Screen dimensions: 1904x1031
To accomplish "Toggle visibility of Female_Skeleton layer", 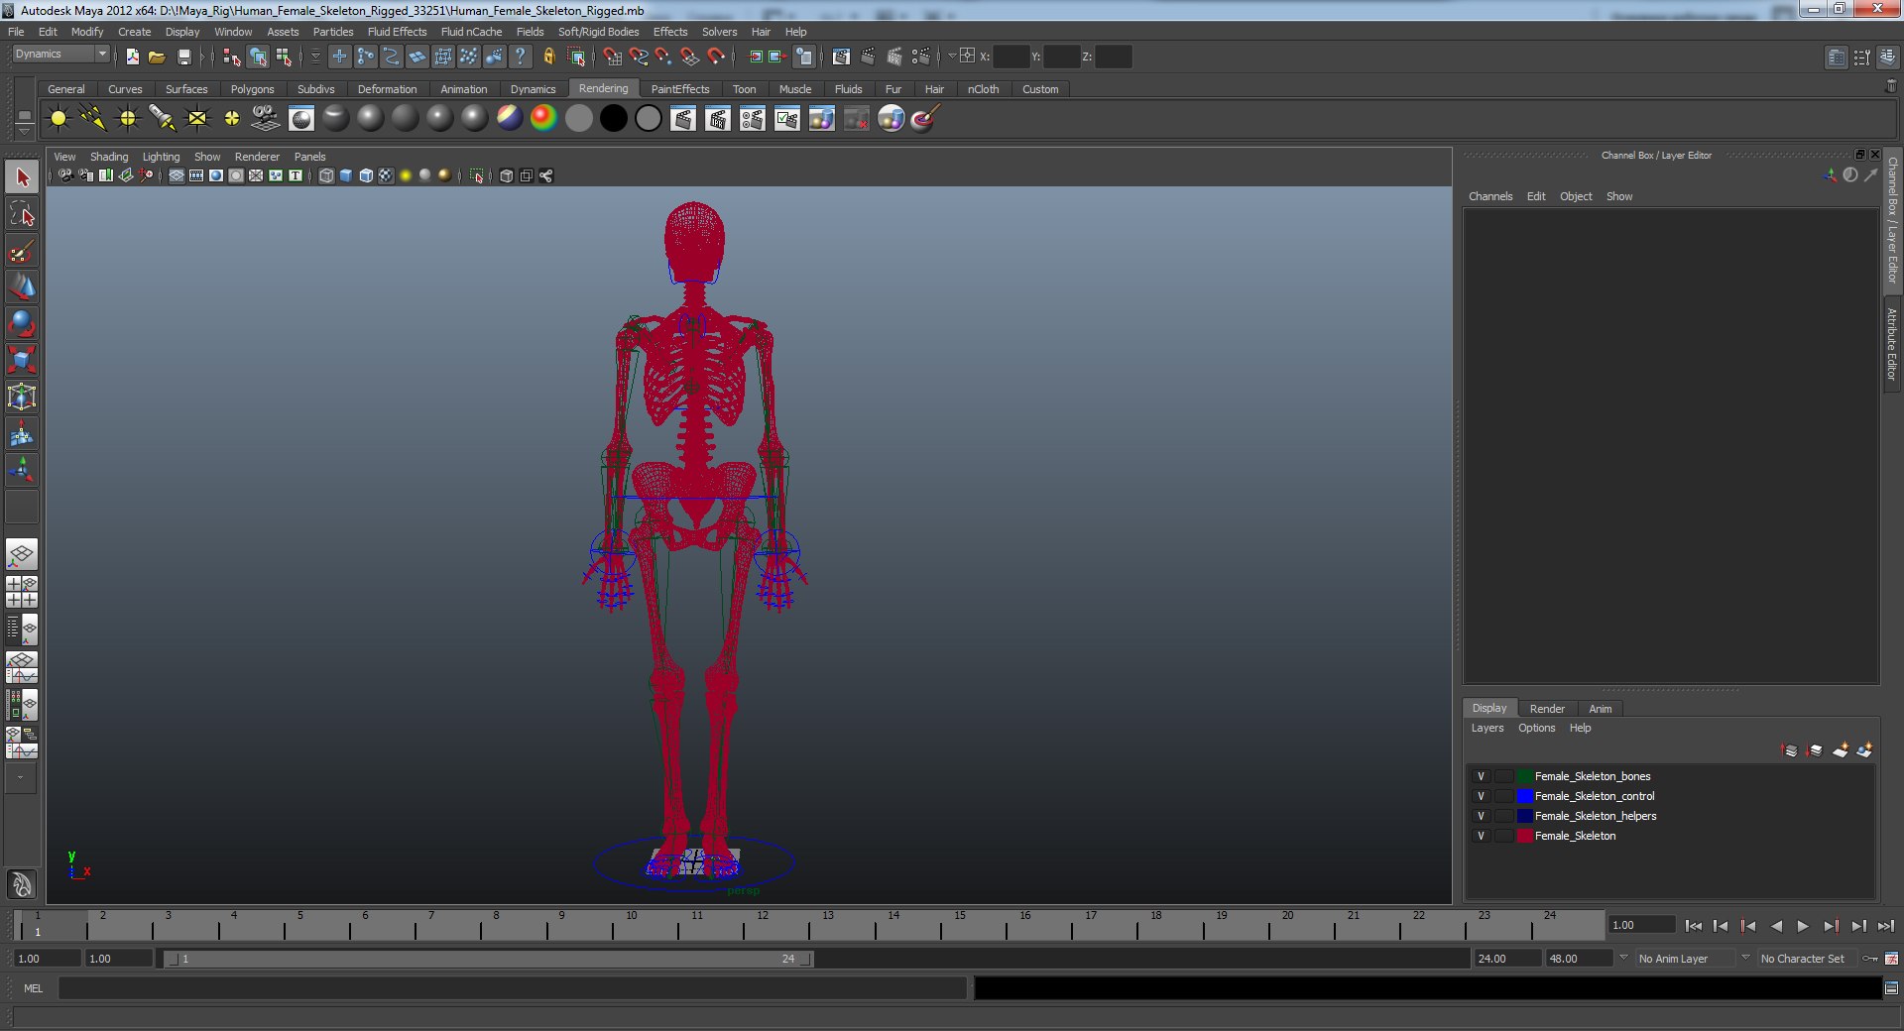I will click(x=1481, y=836).
